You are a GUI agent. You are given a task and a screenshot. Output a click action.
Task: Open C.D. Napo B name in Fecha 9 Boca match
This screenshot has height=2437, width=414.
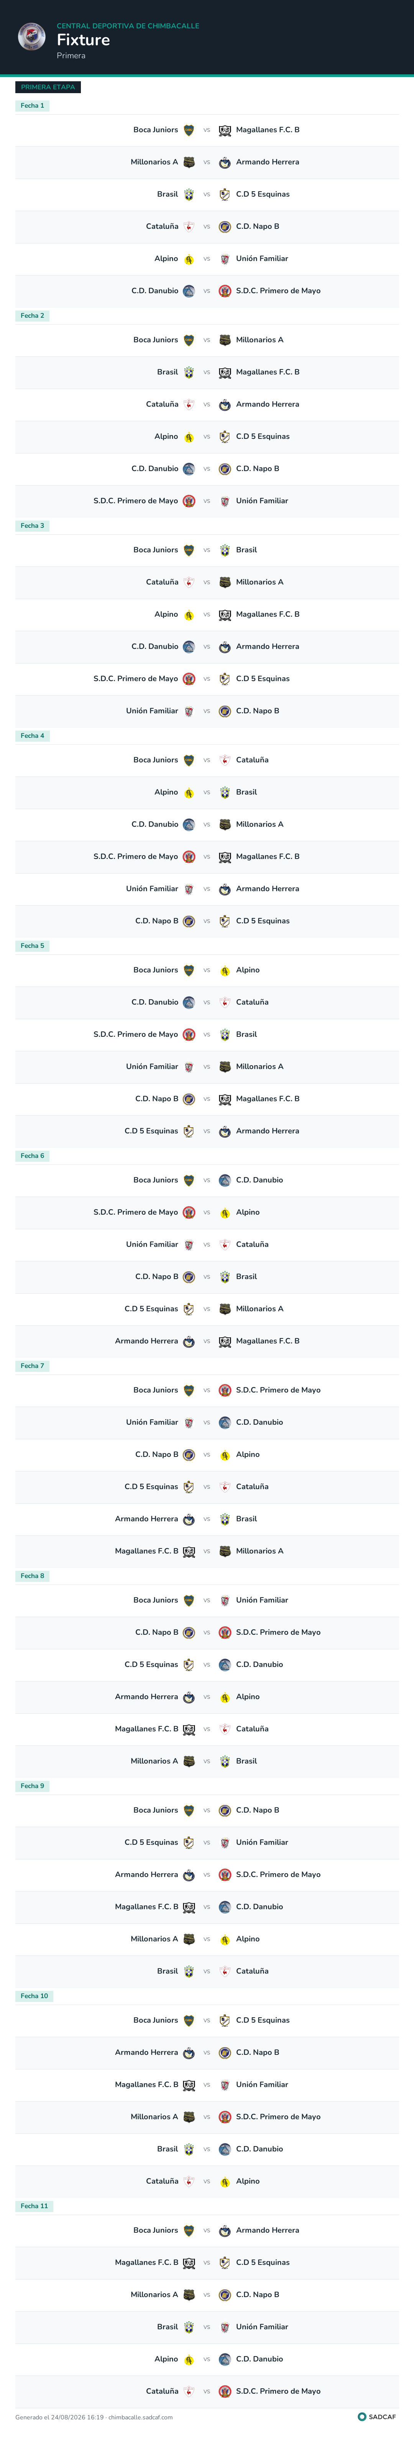(x=258, y=1810)
